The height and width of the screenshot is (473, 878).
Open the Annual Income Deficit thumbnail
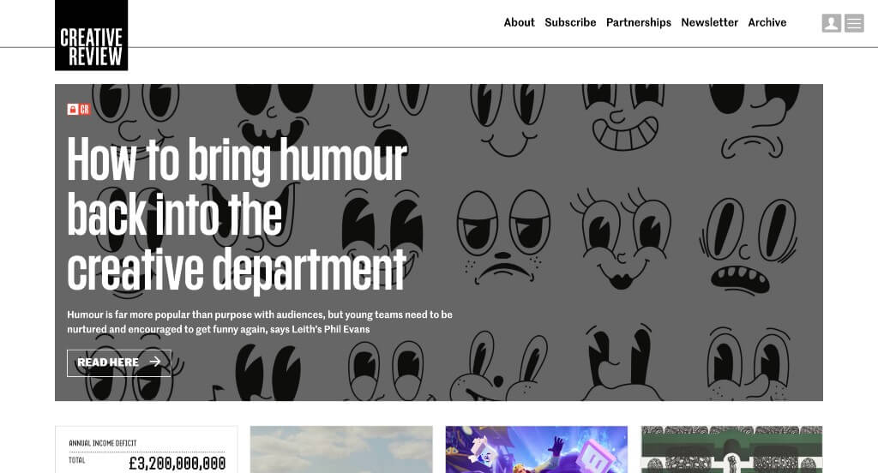(x=146, y=450)
